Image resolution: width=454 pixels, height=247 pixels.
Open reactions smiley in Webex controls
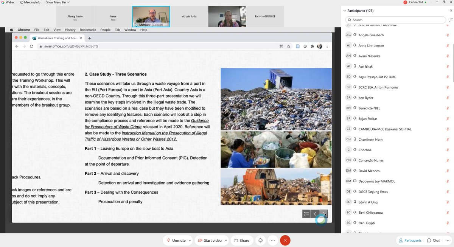(x=261, y=240)
